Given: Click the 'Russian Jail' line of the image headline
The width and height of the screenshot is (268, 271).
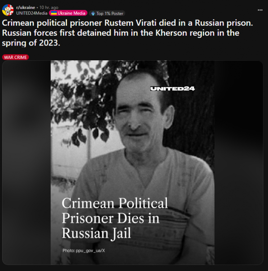Looking at the screenshot, I should [96, 233].
